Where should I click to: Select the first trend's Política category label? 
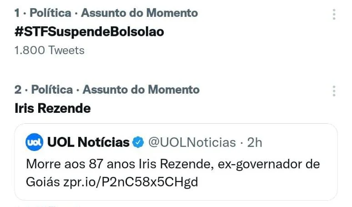click(x=50, y=13)
